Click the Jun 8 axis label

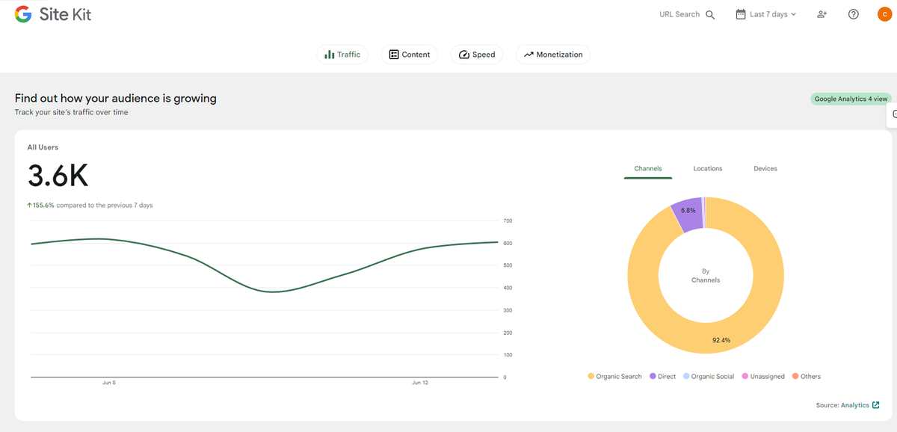109,383
